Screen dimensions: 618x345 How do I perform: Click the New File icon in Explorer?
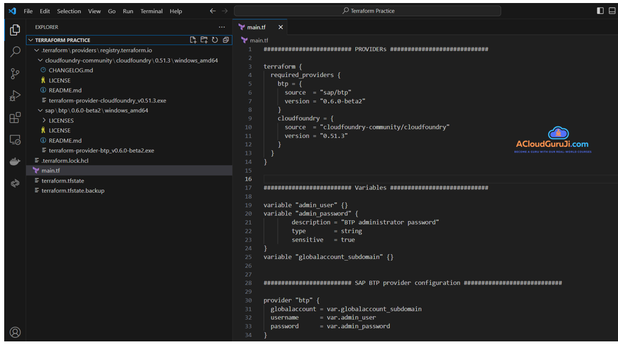coord(193,40)
